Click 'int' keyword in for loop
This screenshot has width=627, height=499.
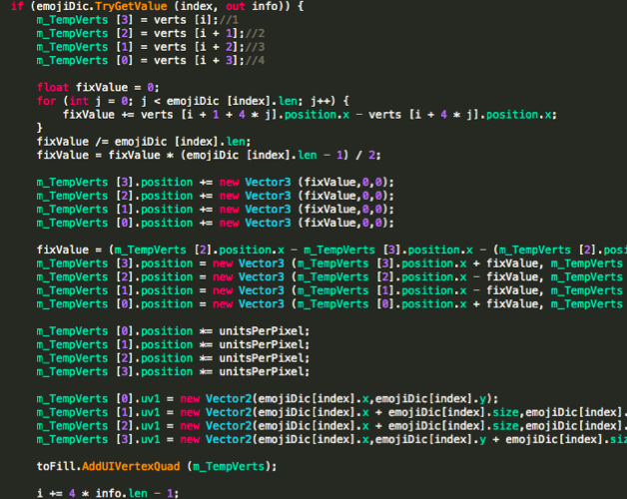pyautogui.click(x=76, y=102)
